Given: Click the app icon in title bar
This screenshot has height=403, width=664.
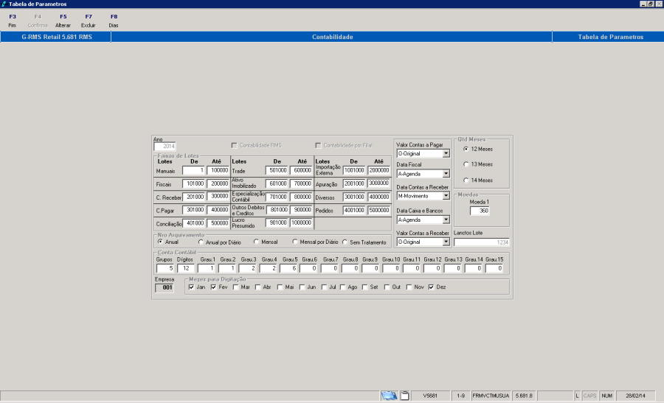Looking at the screenshot, I should (x=4, y=4).
